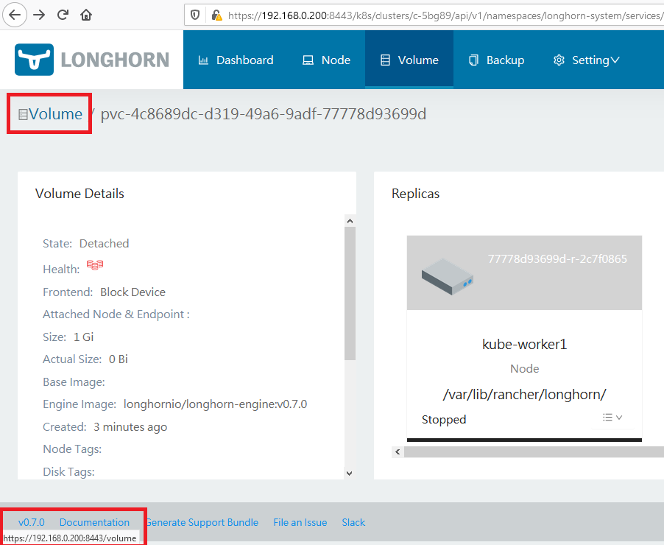Click the File an Issue link

click(x=300, y=522)
